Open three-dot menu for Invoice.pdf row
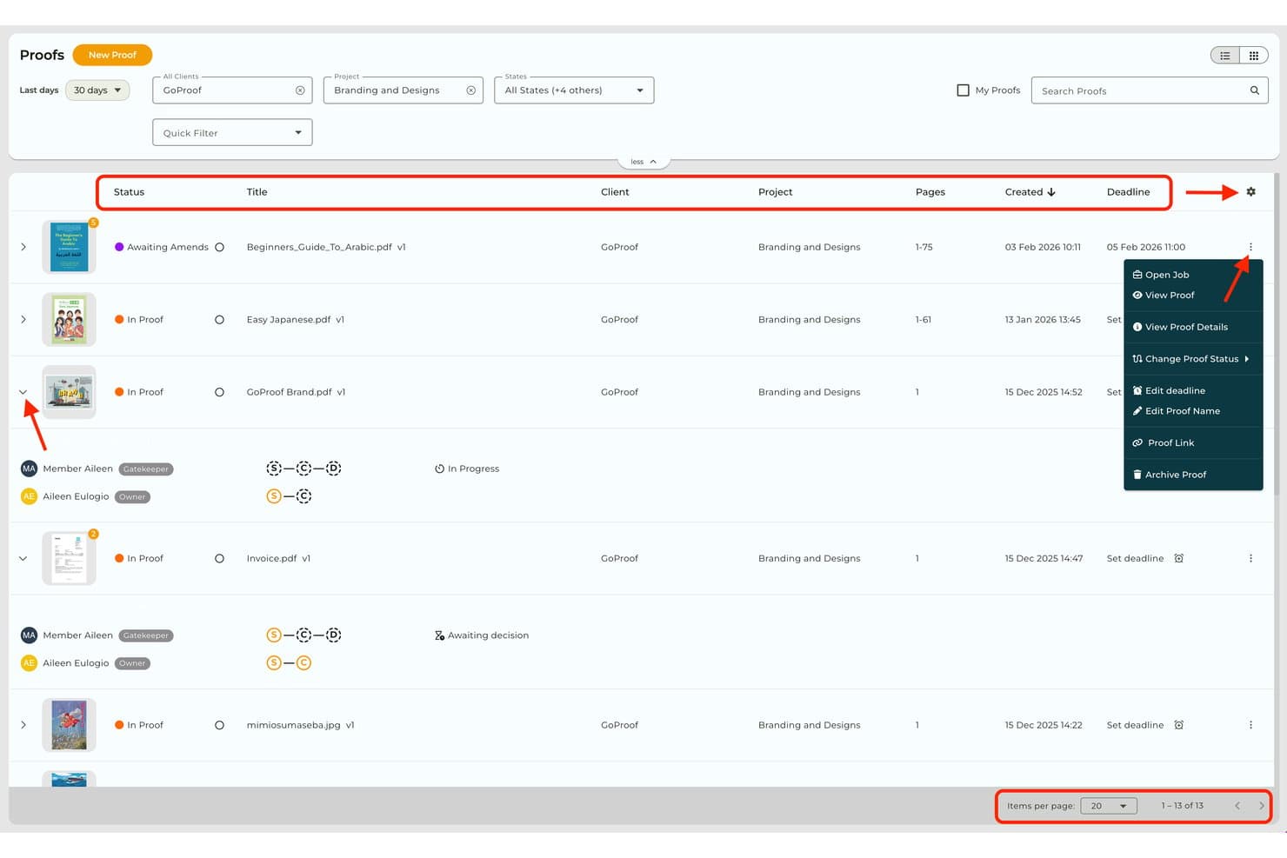 1250,558
